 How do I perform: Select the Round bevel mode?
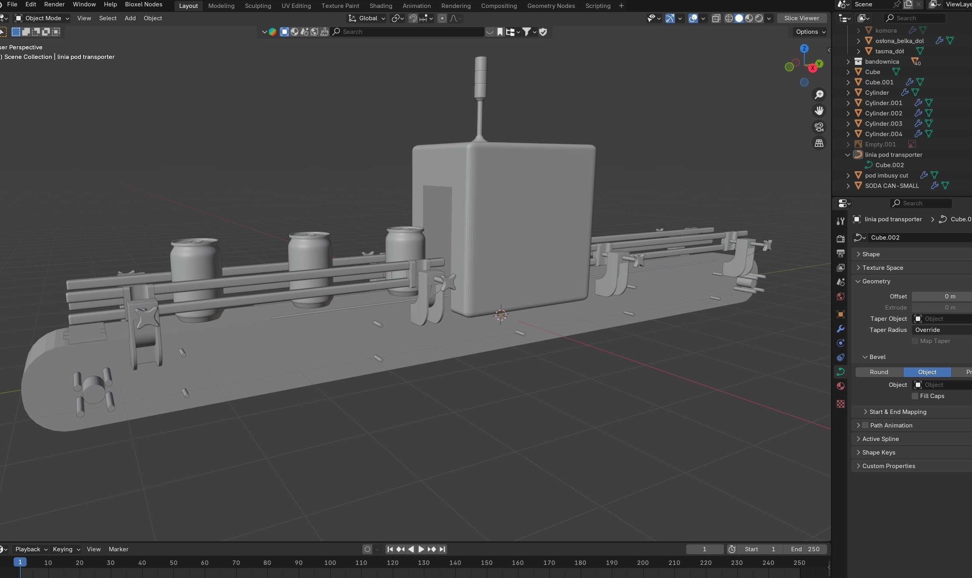click(x=879, y=372)
